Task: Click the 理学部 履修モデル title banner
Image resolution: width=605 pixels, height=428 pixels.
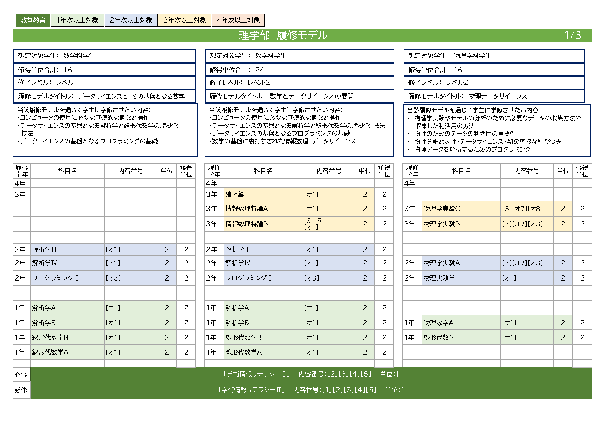Action: coord(283,35)
